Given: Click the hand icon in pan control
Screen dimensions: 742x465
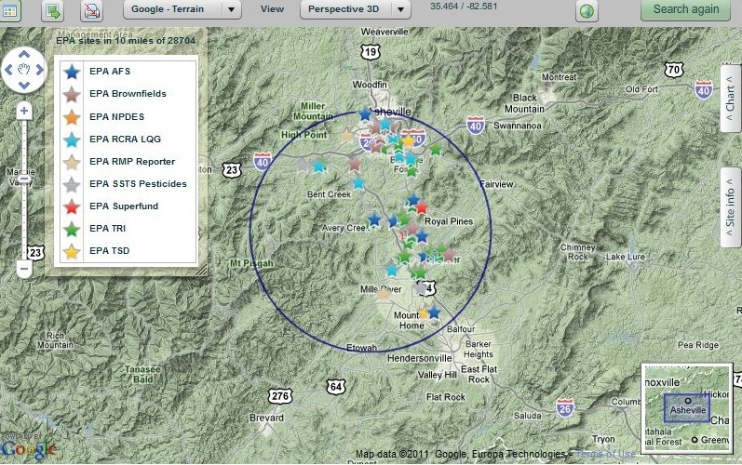Looking at the screenshot, I should [24, 70].
